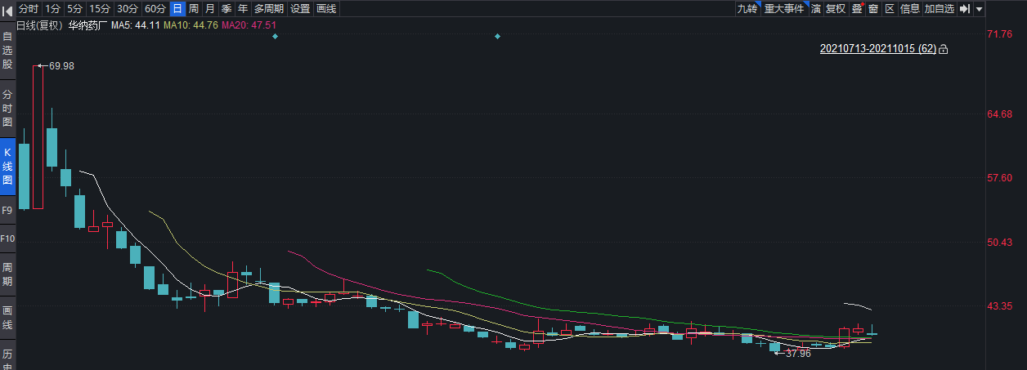1027x370 pixels.
Task: Click the jump-to-end arrow icon
Action: 965,8
